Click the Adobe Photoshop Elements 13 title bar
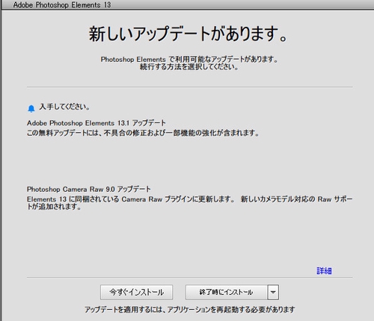Screen dimensions: 374x321 pyautogui.click(x=187, y=4)
